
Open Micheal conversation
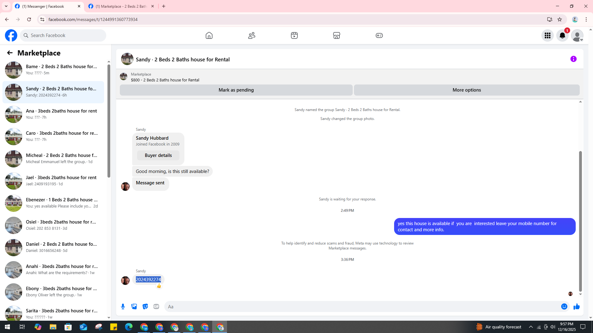tap(53, 159)
